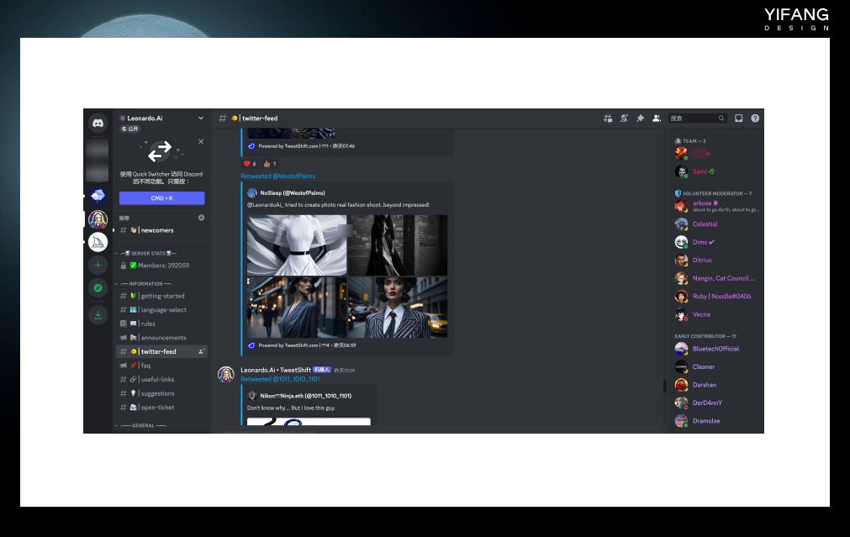Screen dimensions: 850x537
Task: Toggle member list visibility
Action: click(656, 118)
